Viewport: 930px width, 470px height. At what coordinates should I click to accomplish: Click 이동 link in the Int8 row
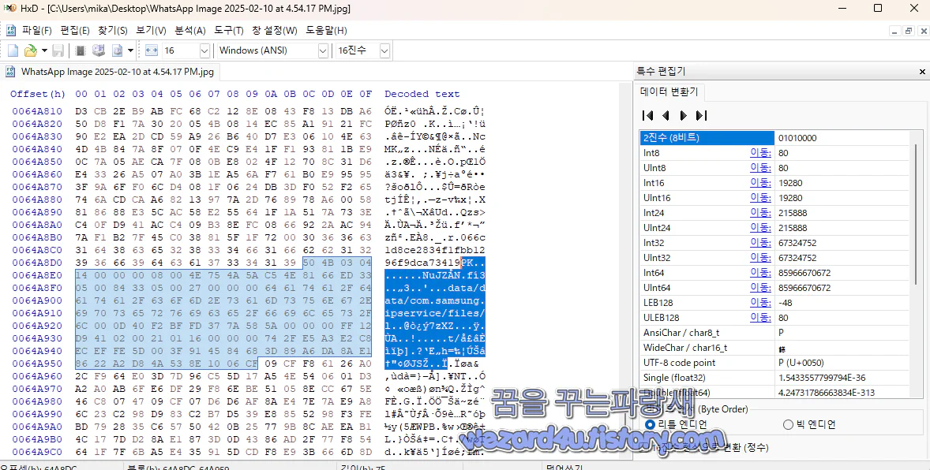pyautogui.click(x=761, y=153)
